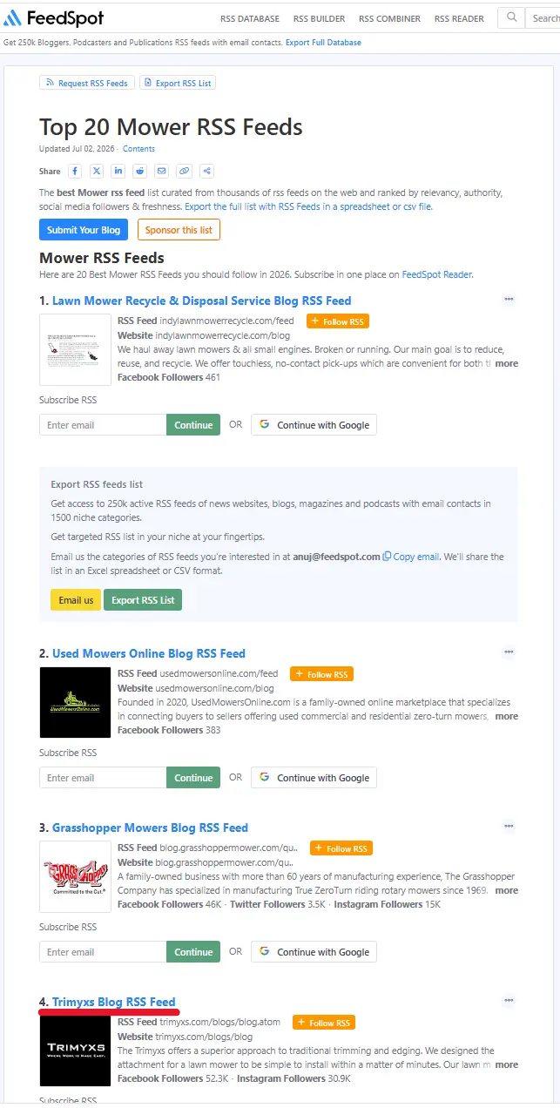Select 'usedmowersonline.com/blog' website text
The width and height of the screenshot is (560, 1108).
214,688
